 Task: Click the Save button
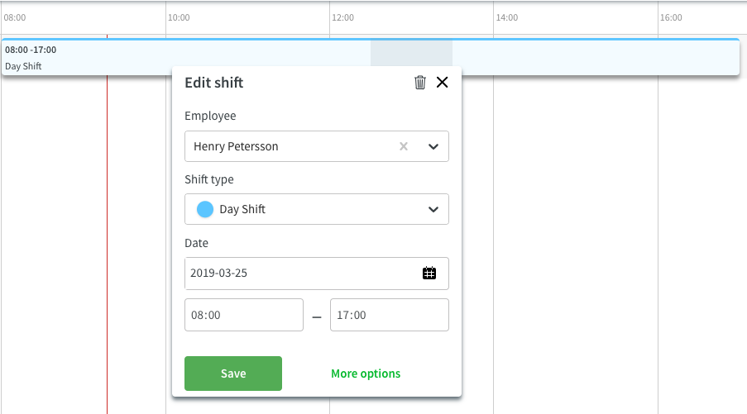pos(233,374)
